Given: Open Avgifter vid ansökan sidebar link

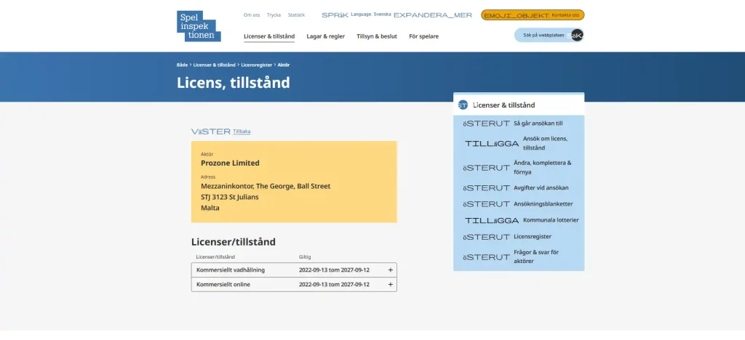Looking at the screenshot, I should tap(541, 187).
